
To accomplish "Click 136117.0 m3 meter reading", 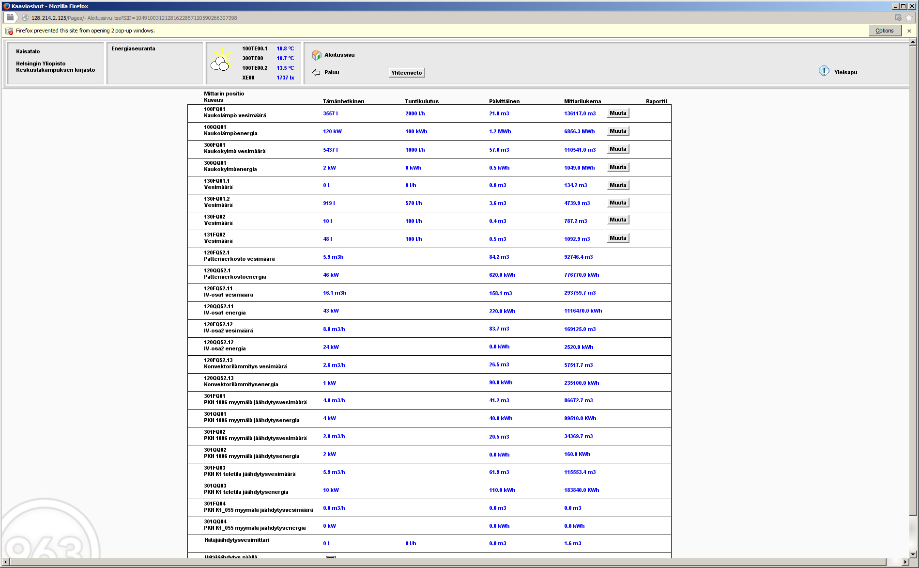I will pyautogui.click(x=580, y=113).
